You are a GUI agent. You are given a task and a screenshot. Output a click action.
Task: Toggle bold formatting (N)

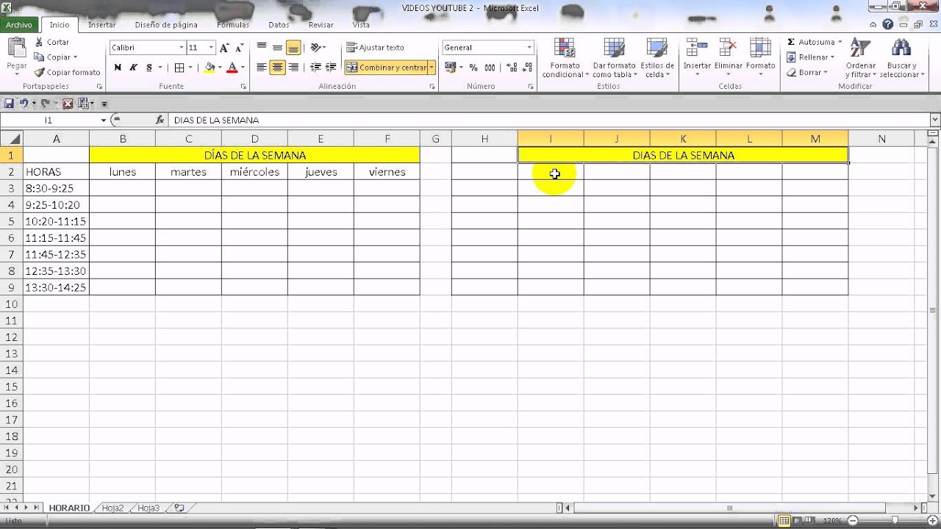(x=118, y=68)
